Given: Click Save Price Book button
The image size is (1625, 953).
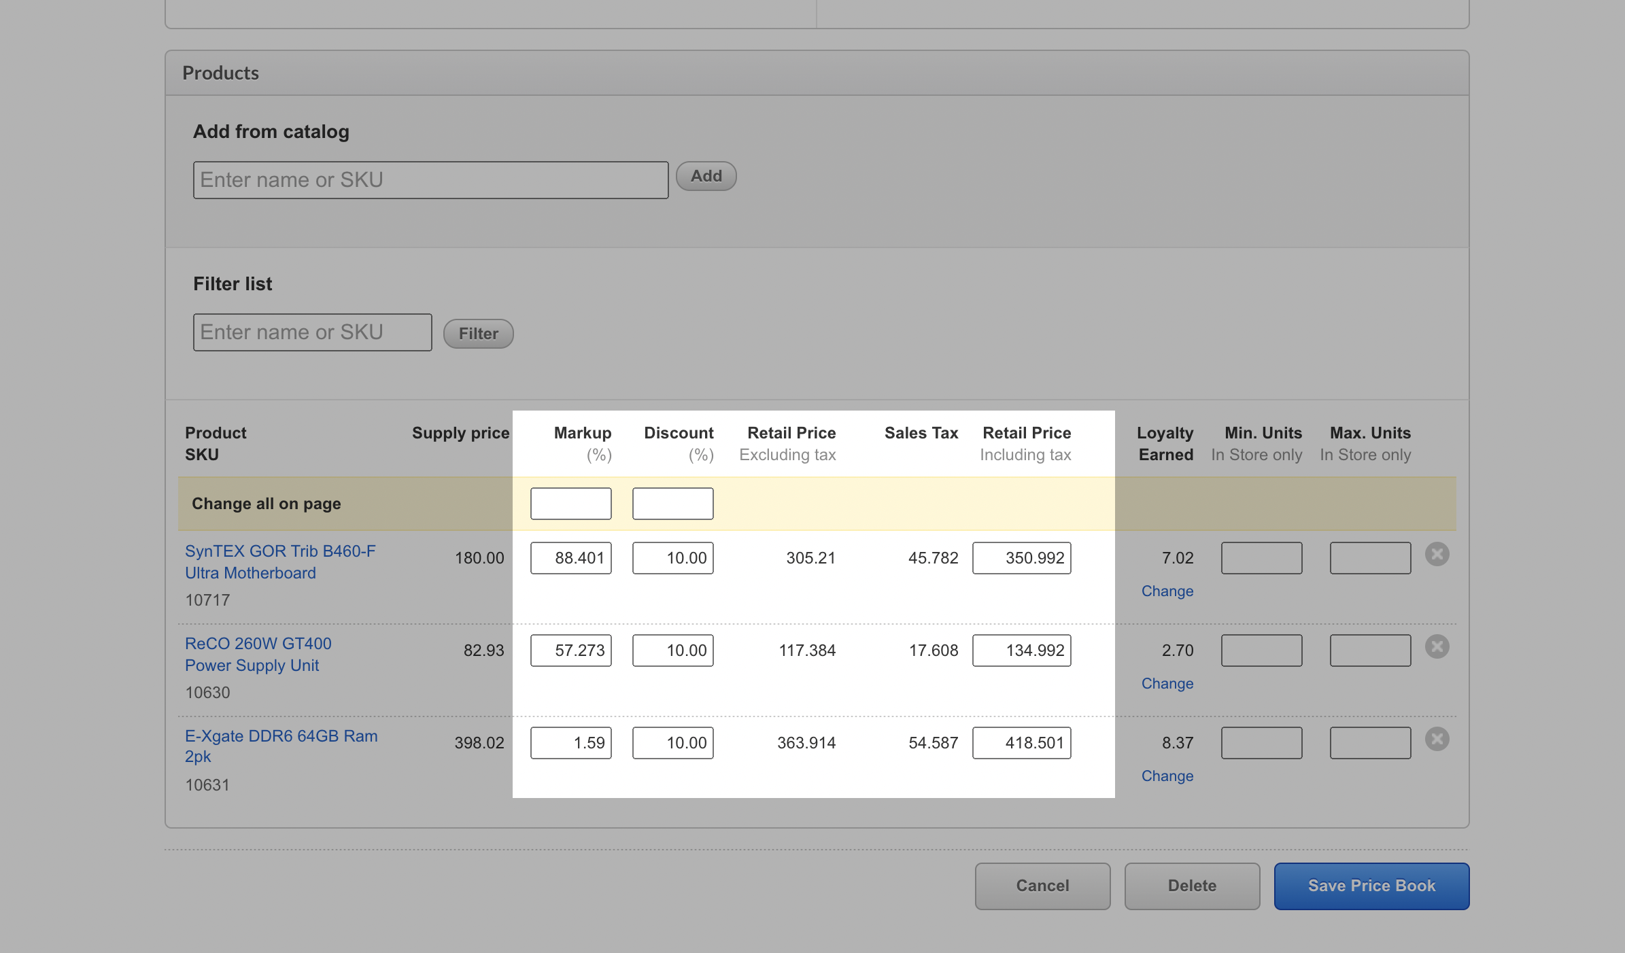Looking at the screenshot, I should (x=1371, y=886).
